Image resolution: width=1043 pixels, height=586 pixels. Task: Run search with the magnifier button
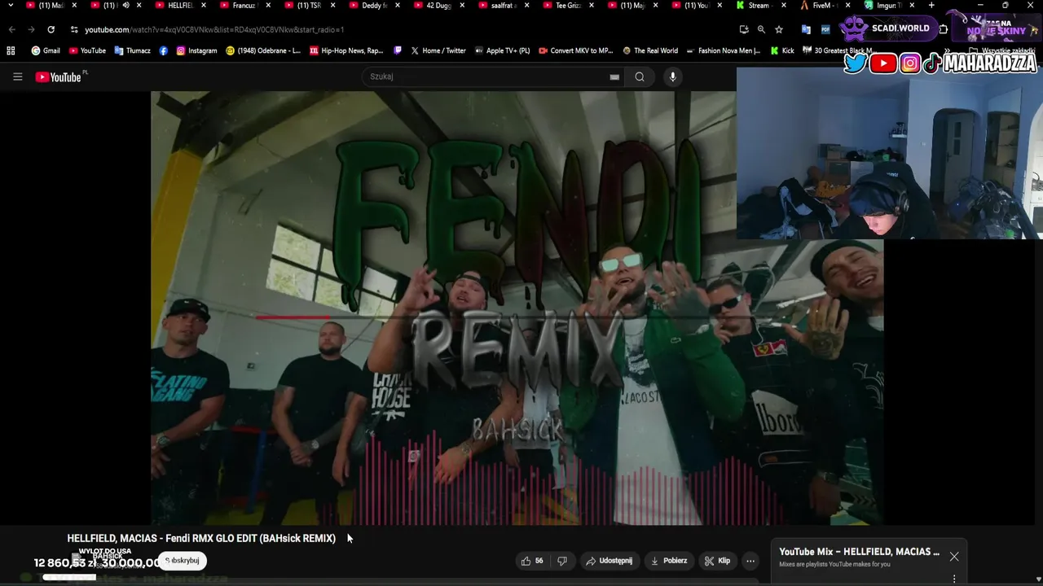click(x=640, y=77)
